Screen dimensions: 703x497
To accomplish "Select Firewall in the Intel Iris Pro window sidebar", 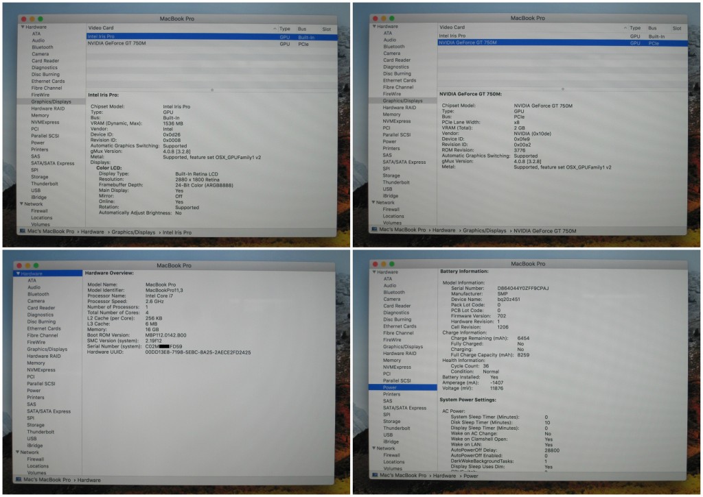I will (39, 211).
